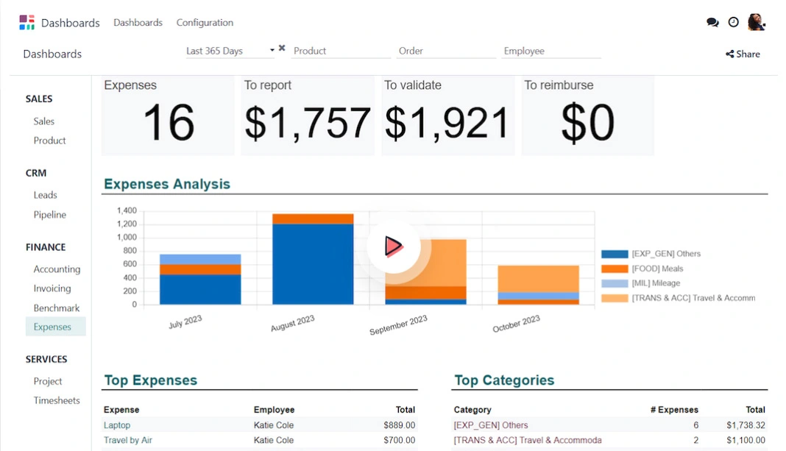Image resolution: width=786 pixels, height=451 pixels.
Task: Open the Employee filter field
Action: click(551, 51)
